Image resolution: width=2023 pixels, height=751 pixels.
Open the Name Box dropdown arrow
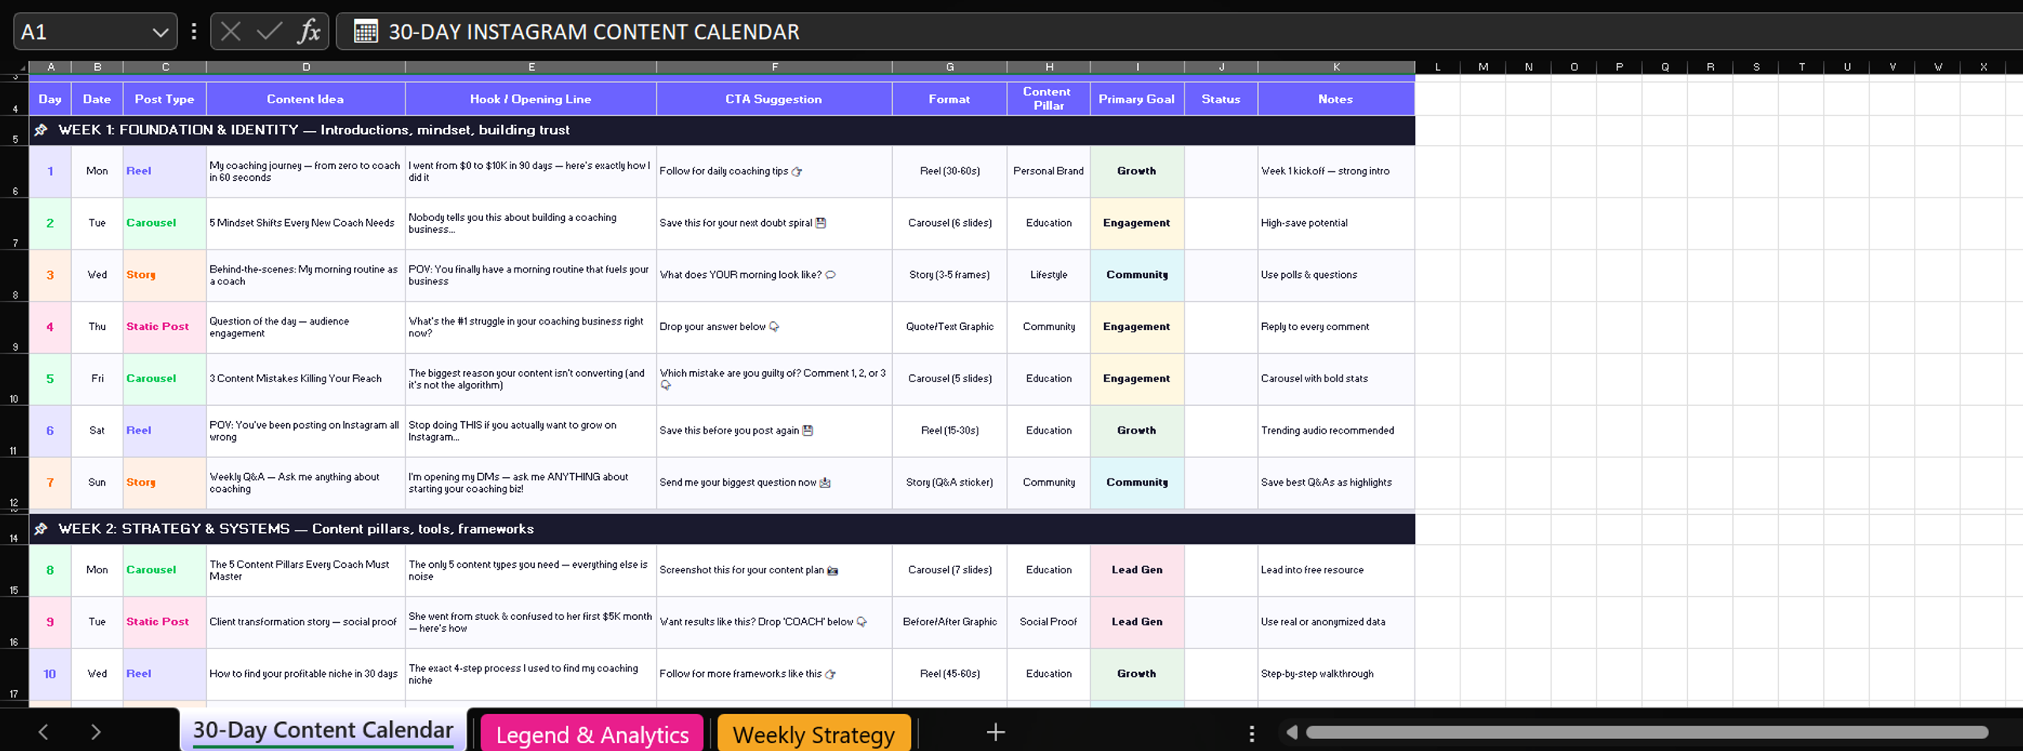coord(160,32)
